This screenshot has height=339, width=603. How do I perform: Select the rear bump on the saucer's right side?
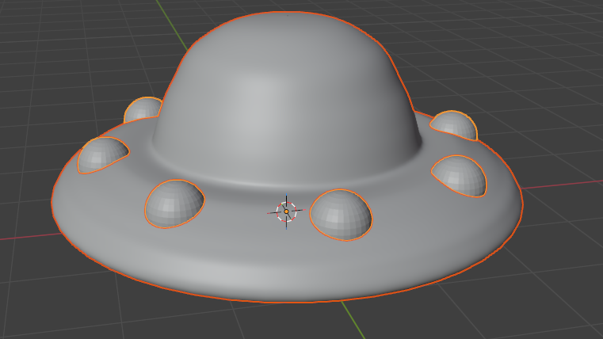pyautogui.click(x=454, y=125)
